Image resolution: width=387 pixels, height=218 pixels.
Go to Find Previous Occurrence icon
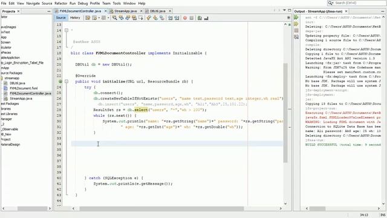(121, 18)
